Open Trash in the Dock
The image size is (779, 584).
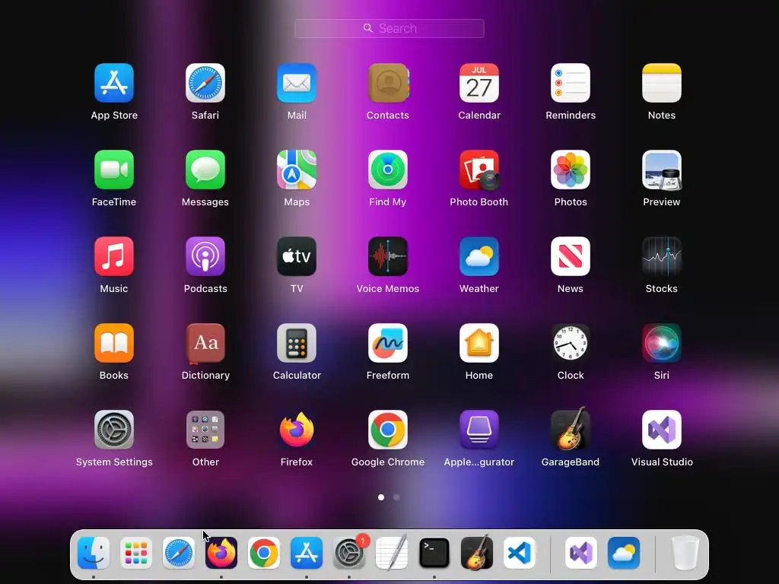click(685, 553)
